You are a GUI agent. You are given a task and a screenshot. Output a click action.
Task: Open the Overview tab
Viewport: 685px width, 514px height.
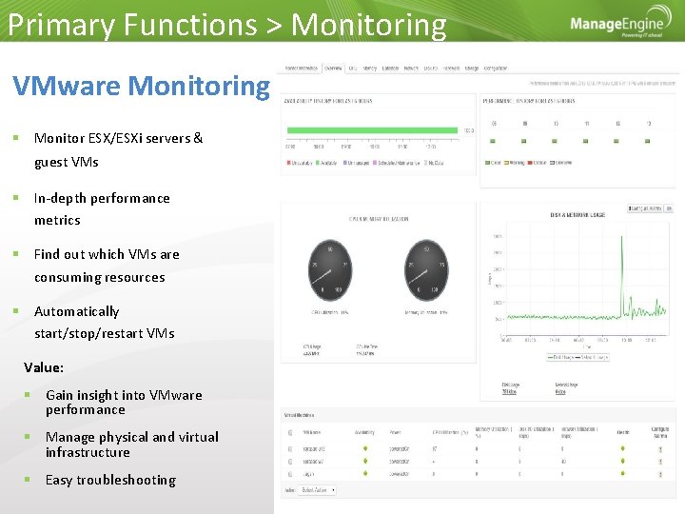click(x=333, y=69)
